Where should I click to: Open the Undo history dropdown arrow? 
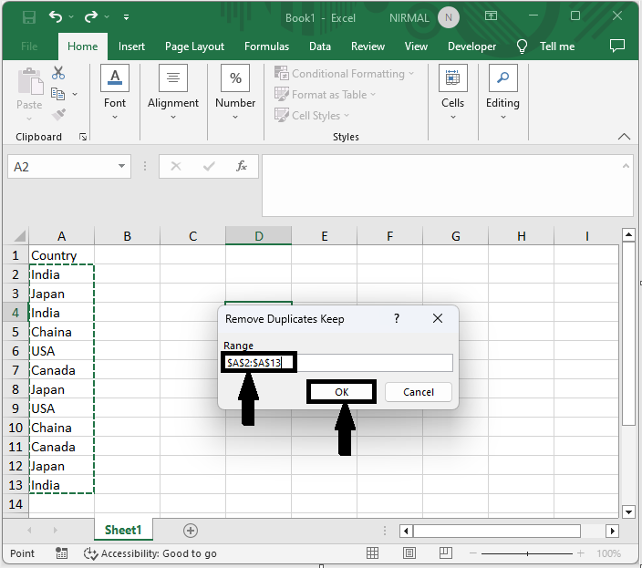tap(71, 16)
